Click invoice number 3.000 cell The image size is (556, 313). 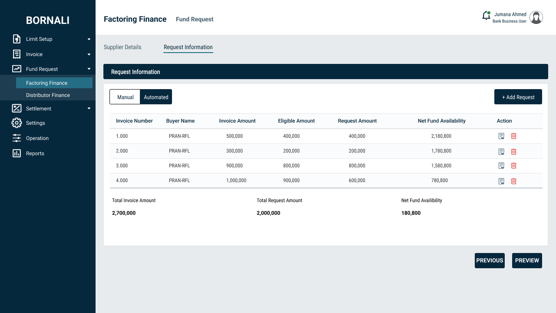pos(122,166)
